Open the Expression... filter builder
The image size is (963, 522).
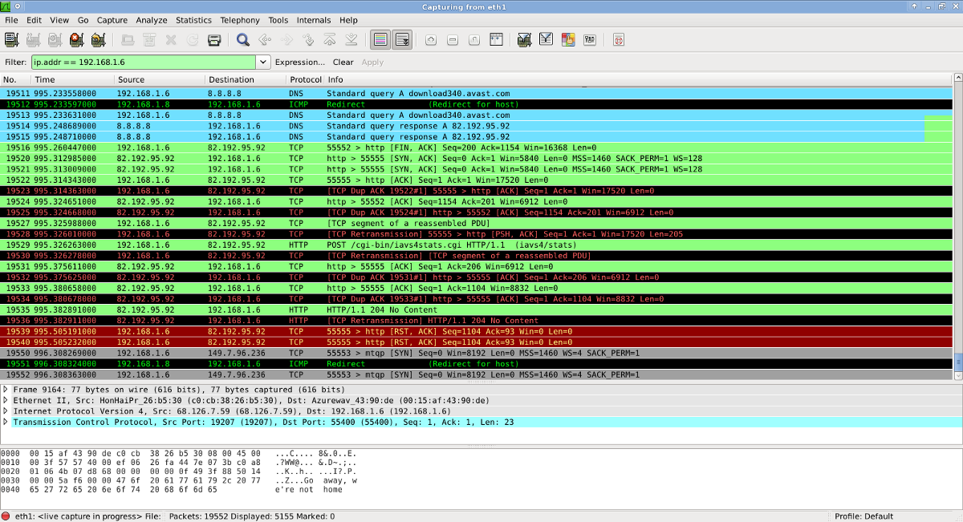pos(299,62)
